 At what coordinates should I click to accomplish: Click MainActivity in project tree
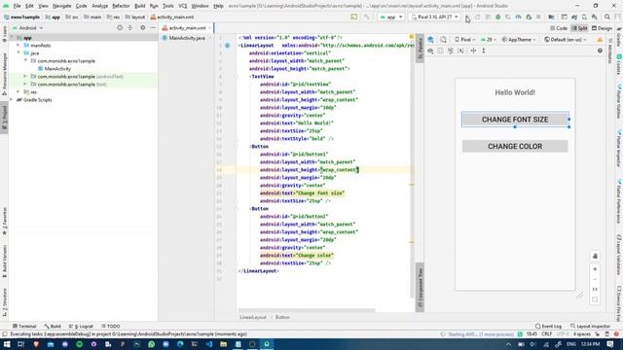point(57,69)
